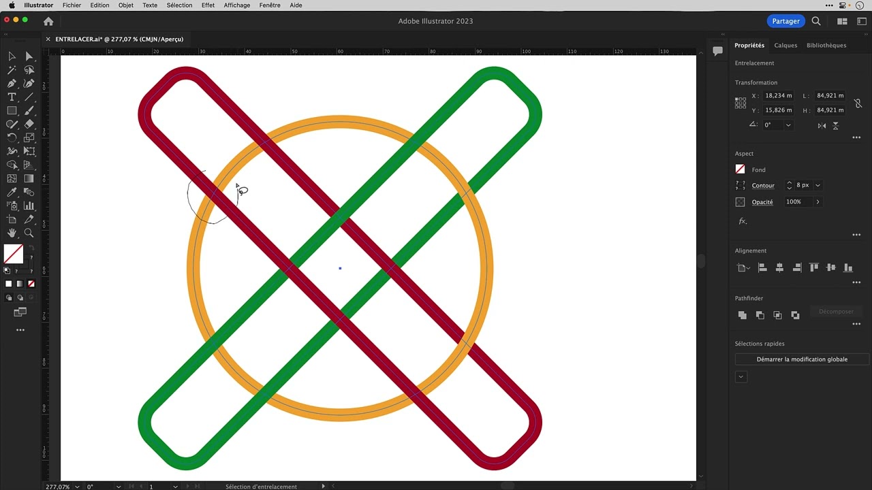Open the rotation angle dropdown in Transformation

pyautogui.click(x=788, y=125)
